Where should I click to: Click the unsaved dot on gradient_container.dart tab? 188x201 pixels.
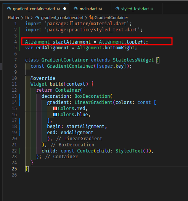click(x=64, y=9)
